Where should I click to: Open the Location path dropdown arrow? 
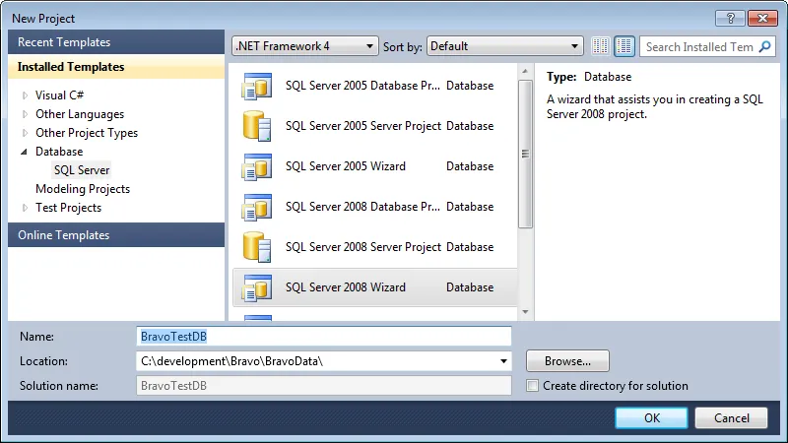click(x=503, y=361)
